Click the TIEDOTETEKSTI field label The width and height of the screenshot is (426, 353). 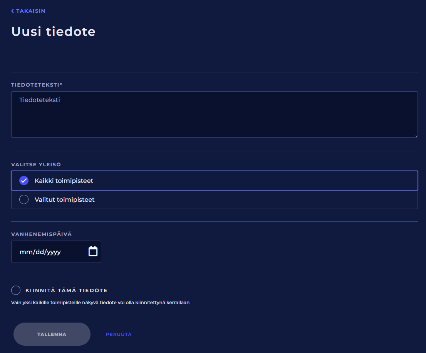pyautogui.click(x=36, y=84)
